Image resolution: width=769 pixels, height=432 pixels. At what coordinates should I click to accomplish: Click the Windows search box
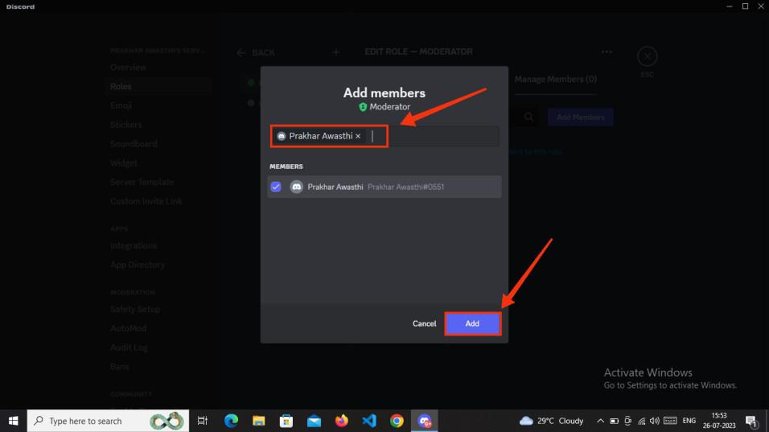(x=108, y=421)
